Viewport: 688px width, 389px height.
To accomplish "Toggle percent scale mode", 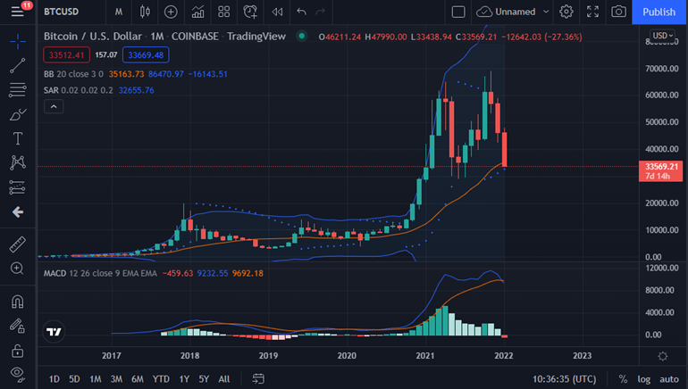I will [x=623, y=379].
